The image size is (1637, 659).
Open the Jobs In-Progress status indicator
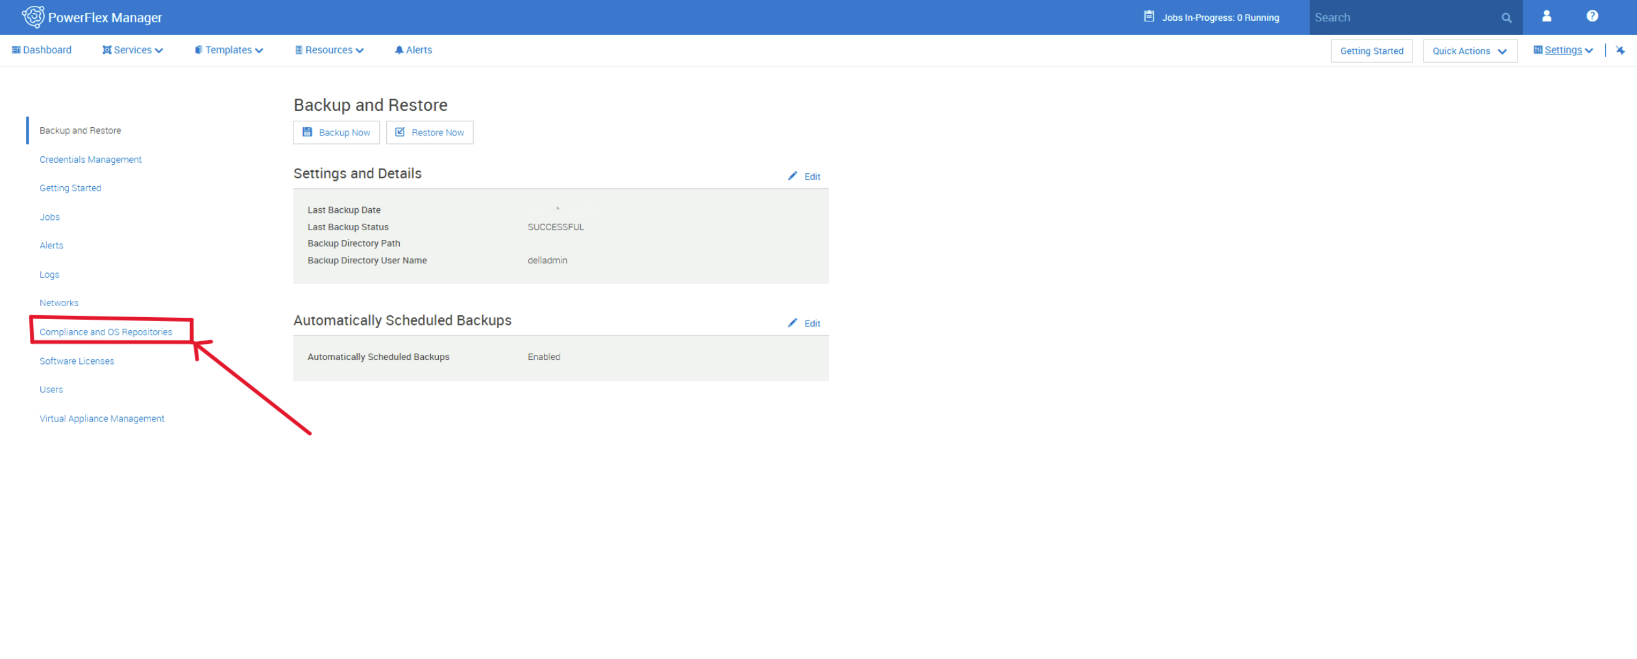click(1211, 18)
